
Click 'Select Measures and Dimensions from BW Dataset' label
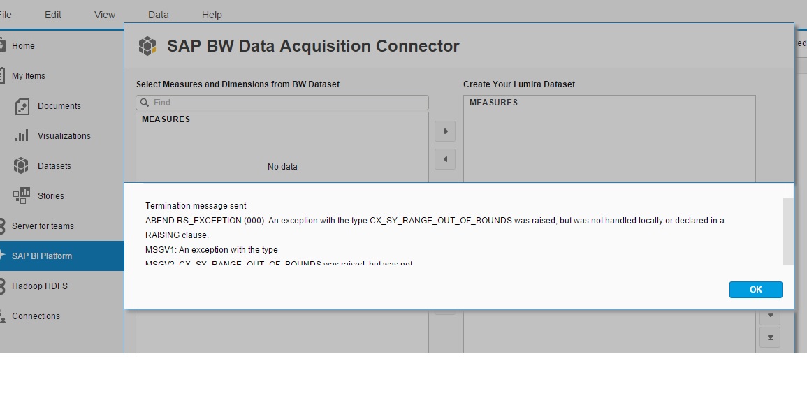tap(238, 84)
